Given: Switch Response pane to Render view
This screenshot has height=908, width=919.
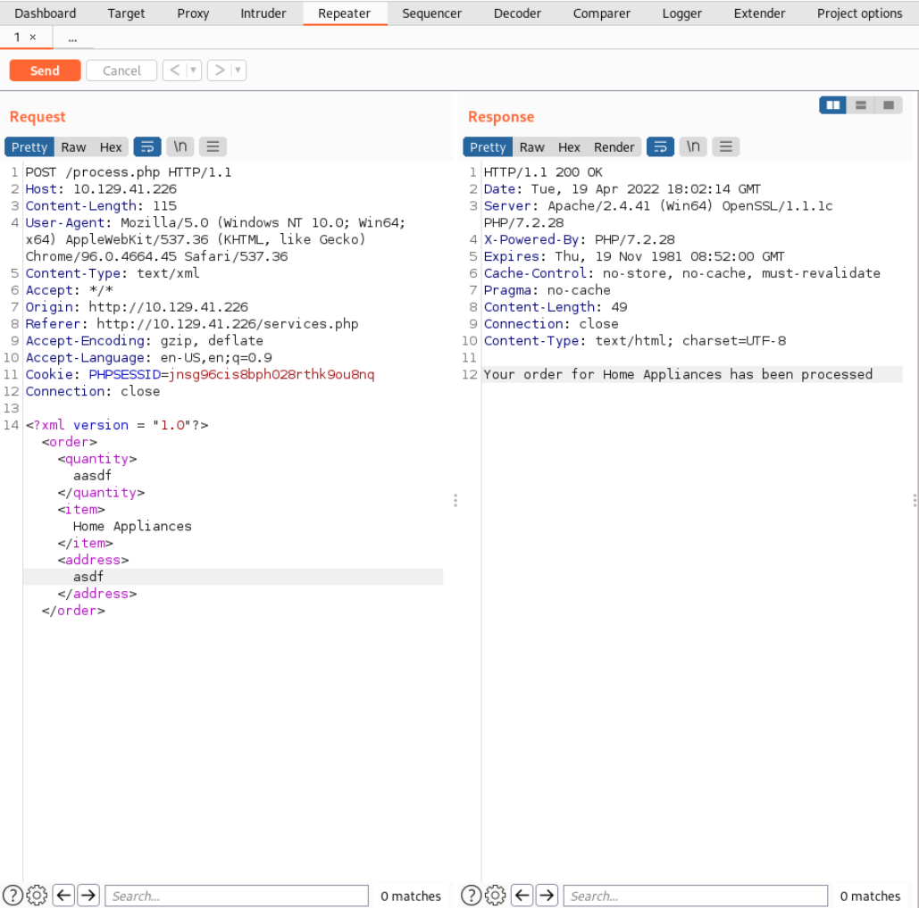Looking at the screenshot, I should [614, 147].
